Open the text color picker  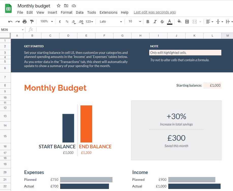pos(170,22)
